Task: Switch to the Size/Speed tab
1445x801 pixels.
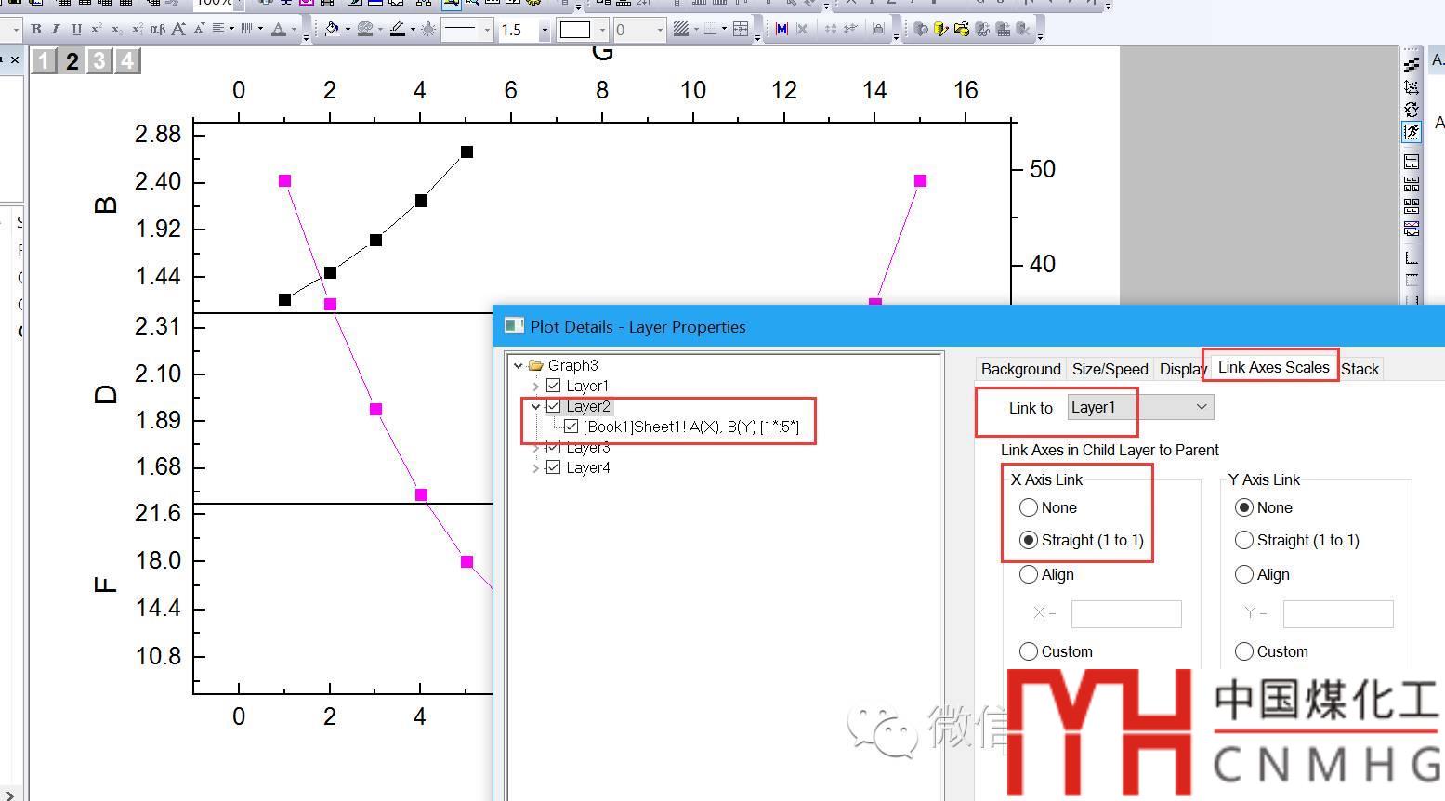Action: pos(1110,369)
